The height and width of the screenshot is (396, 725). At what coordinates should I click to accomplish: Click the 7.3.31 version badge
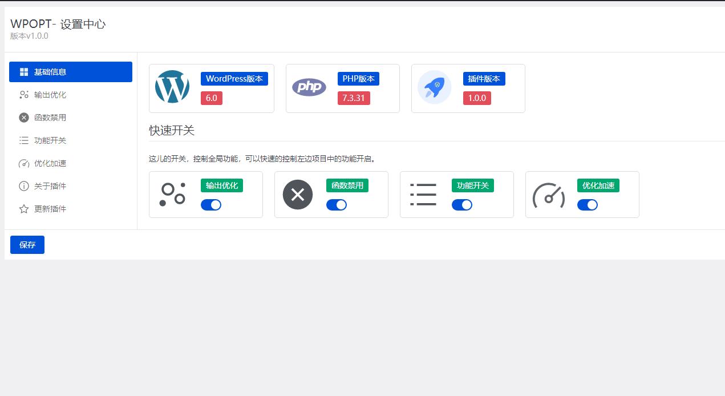354,98
